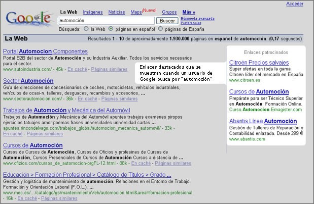Open 'Páginas similares' for rincondelvago result
This screenshot has height=204, width=314.
45,134
